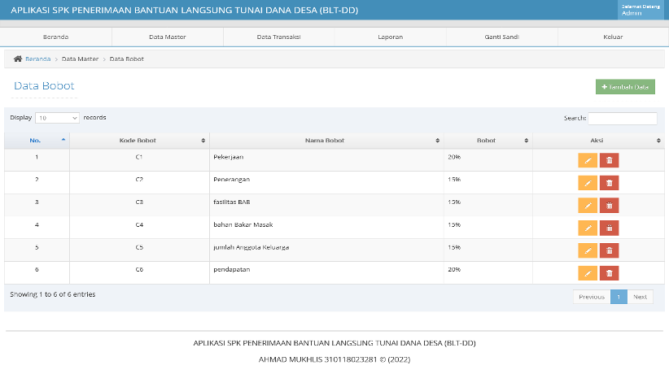669x374 pixels.
Task: Sort table by Bobot percentage column
Action: pyautogui.click(x=488, y=141)
